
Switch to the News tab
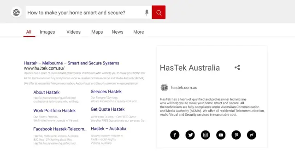118,32
